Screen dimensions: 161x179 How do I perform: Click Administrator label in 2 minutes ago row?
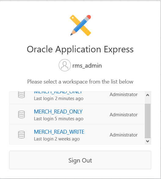tap(124, 95)
